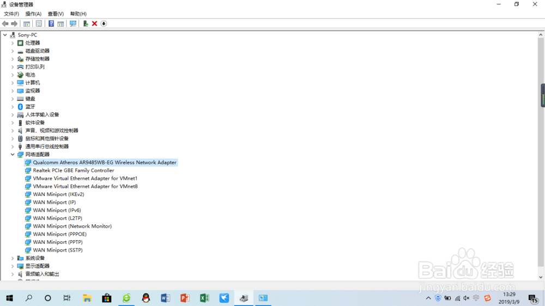This screenshot has width=545, height=306.
Task: Click the blue Help question mark icon
Action: point(51,23)
